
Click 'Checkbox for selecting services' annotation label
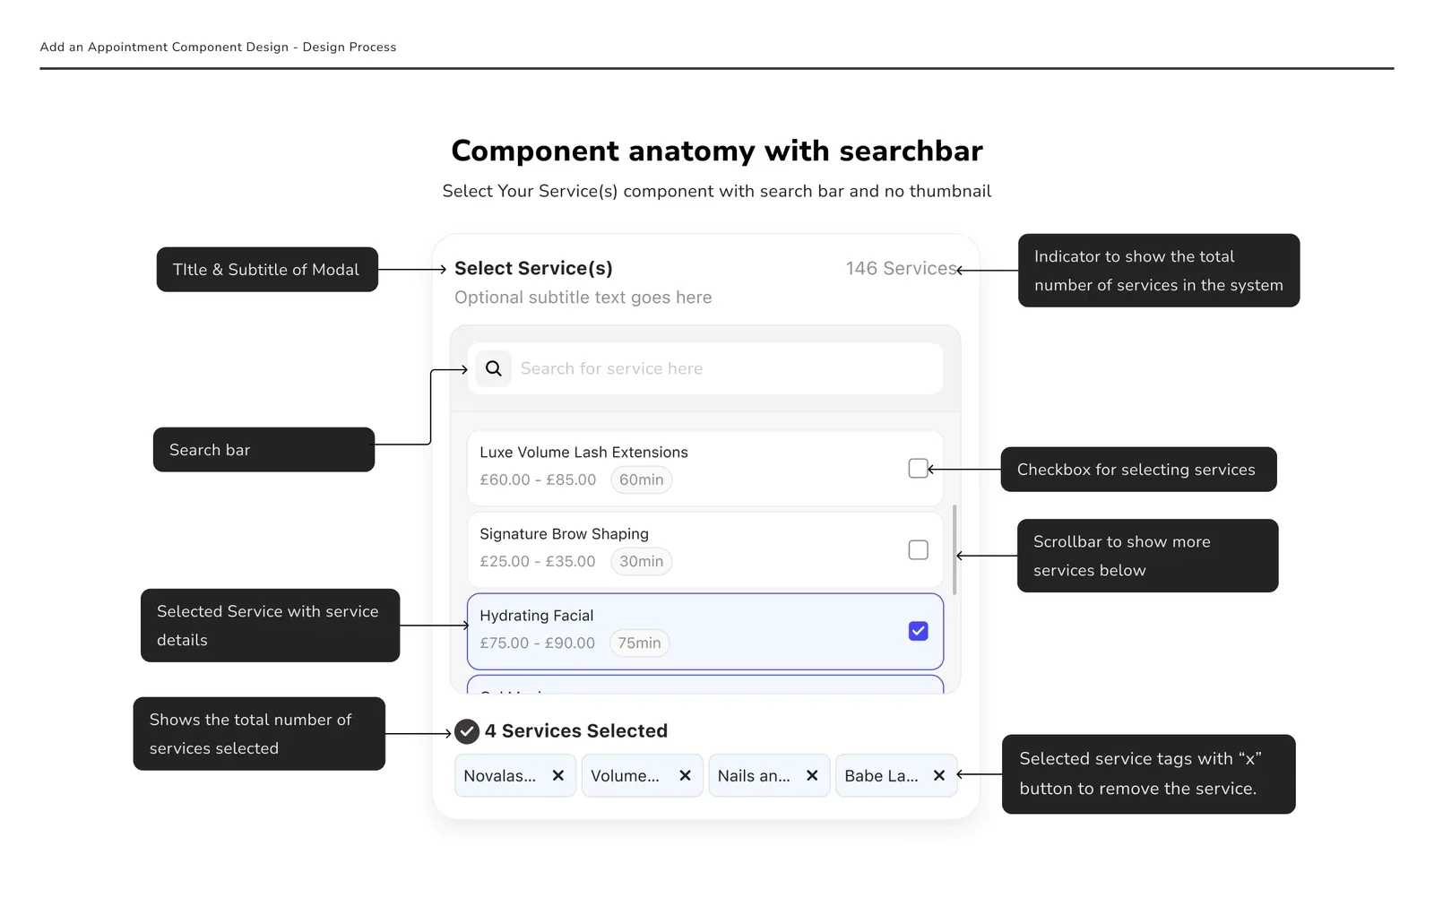coord(1138,470)
